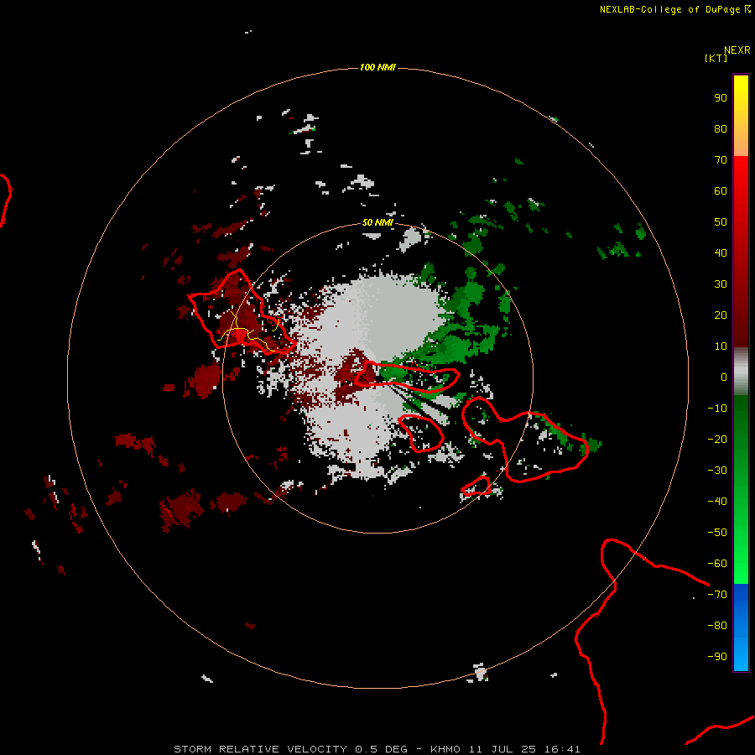Click the -50 value on velocity scale

(717, 532)
